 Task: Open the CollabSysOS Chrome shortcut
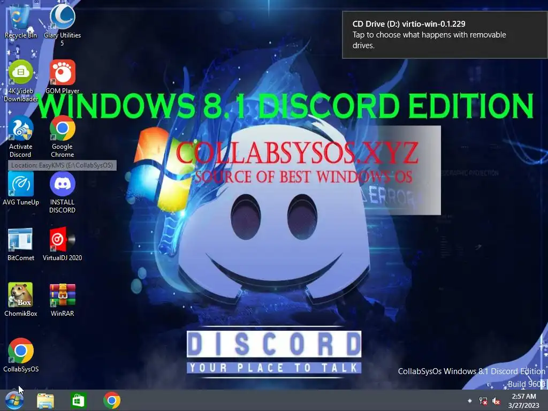(21, 355)
